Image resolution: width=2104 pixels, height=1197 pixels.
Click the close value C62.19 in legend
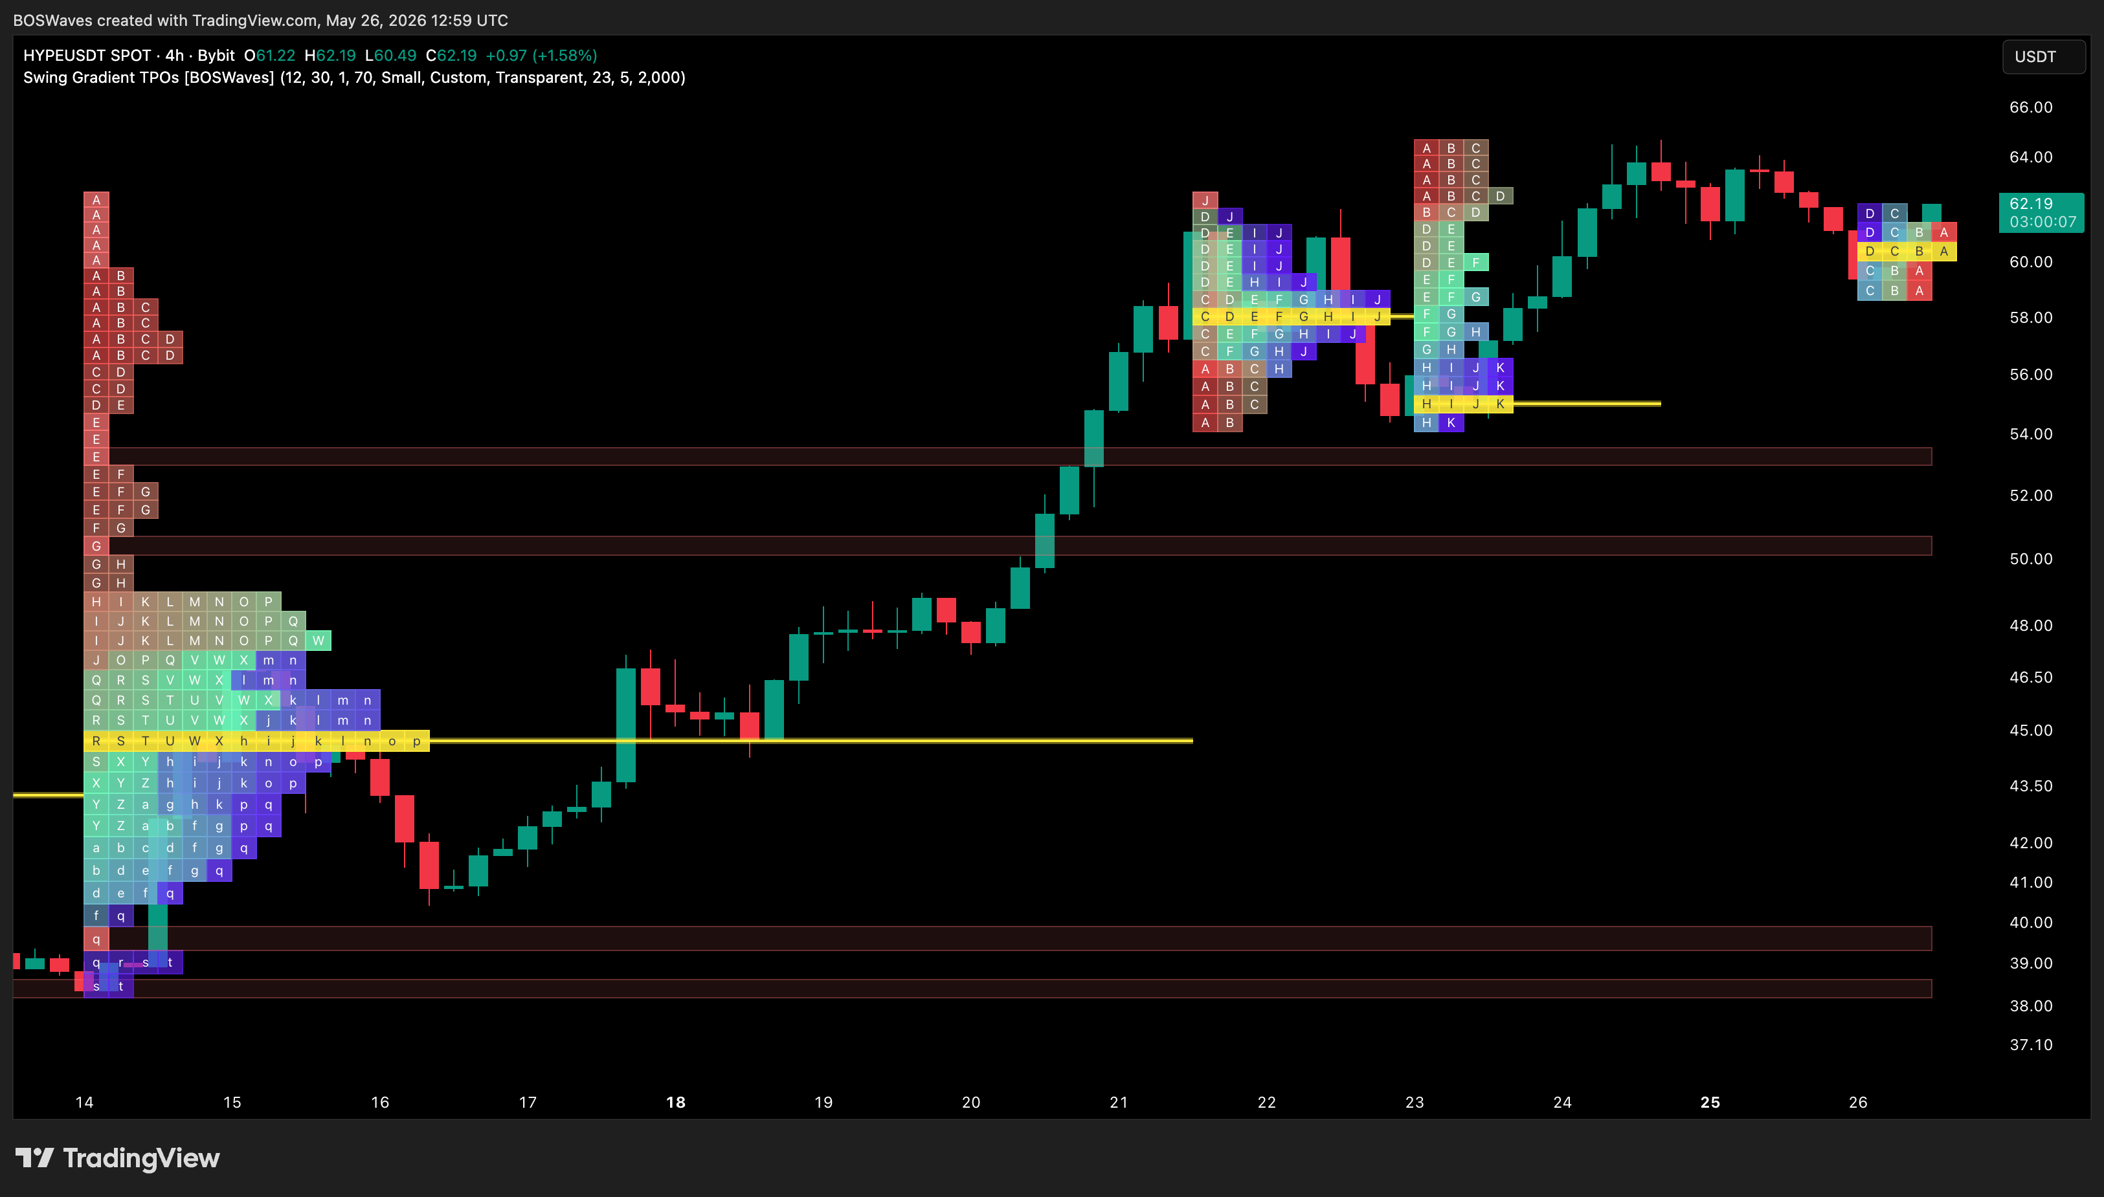[451, 55]
